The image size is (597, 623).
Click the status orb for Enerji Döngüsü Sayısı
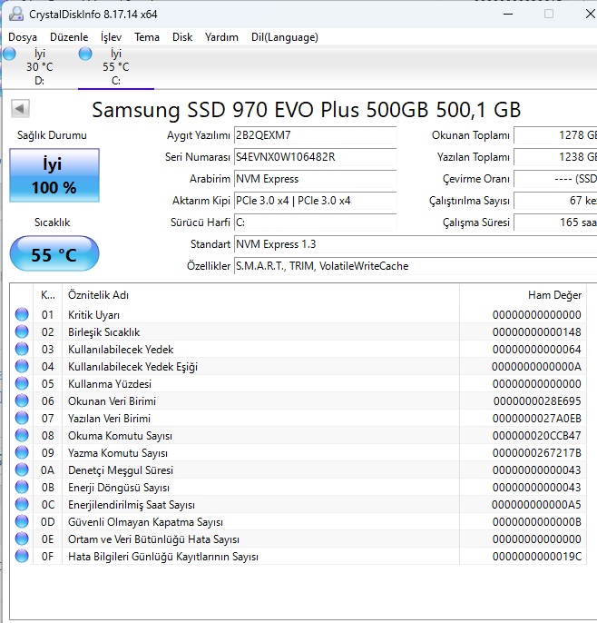[x=22, y=487]
